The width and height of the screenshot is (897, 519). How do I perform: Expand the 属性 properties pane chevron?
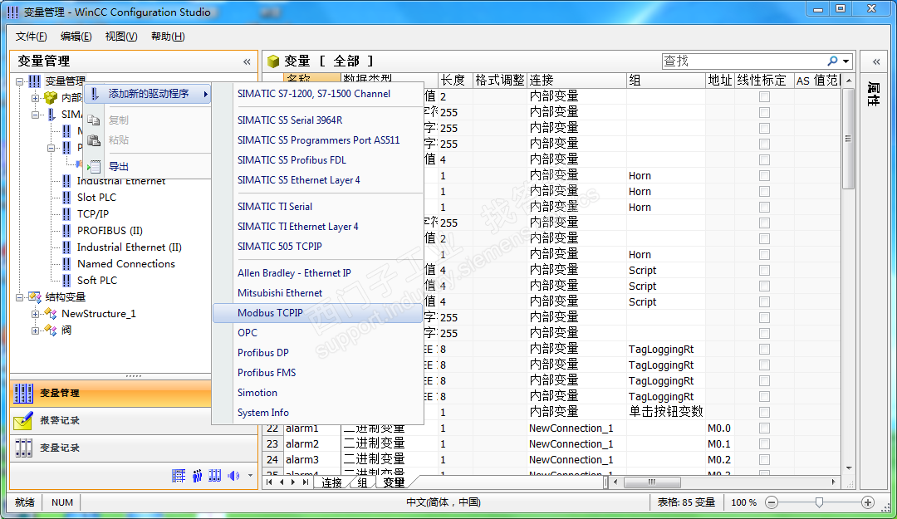pos(876,61)
